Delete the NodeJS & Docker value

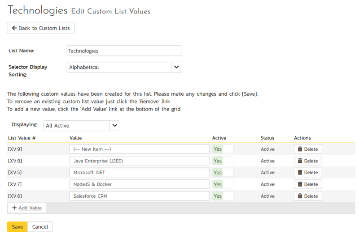coord(308,184)
